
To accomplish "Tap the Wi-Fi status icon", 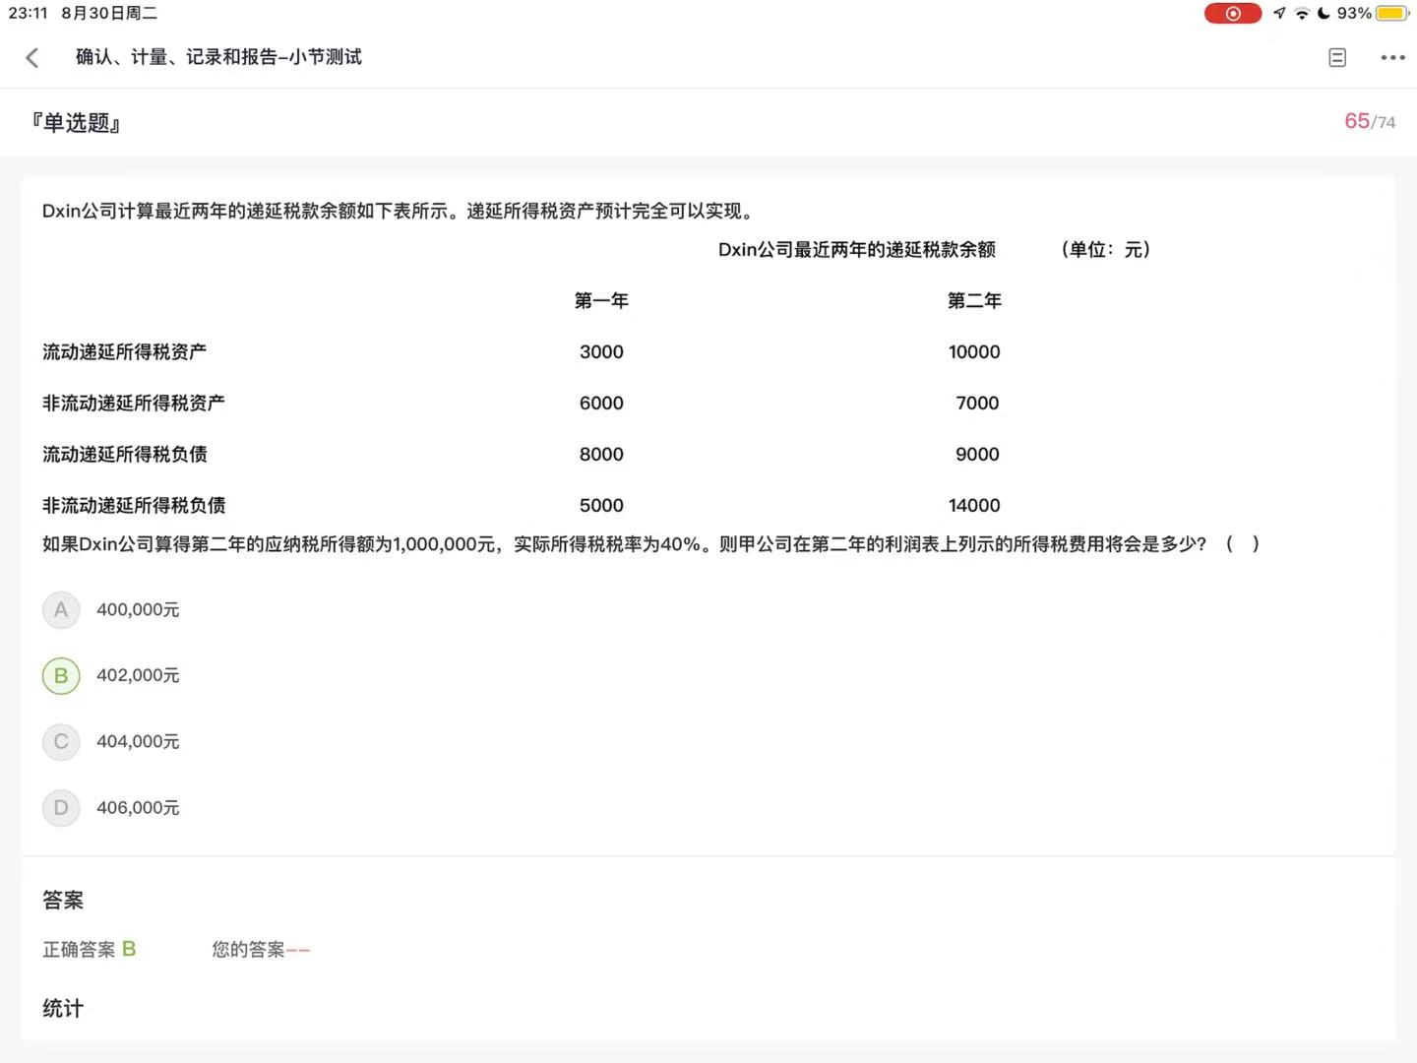I will tap(1302, 14).
